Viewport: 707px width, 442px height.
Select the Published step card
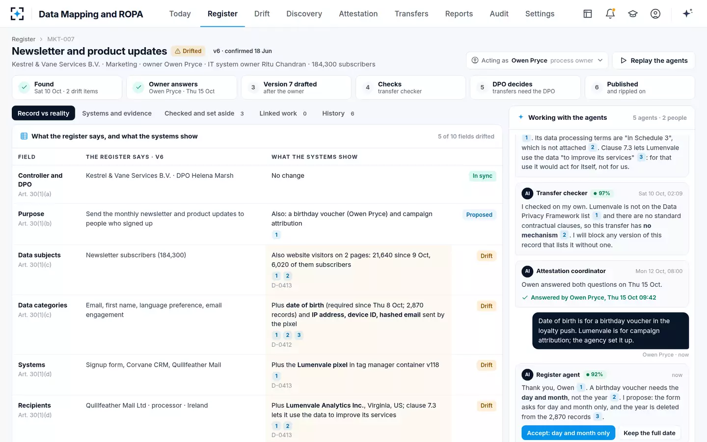(640, 87)
